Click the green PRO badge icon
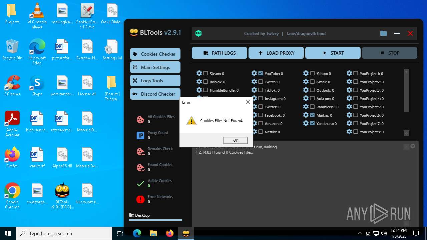Image resolution: width=427 pixels, height=240 pixels. tap(198, 33)
